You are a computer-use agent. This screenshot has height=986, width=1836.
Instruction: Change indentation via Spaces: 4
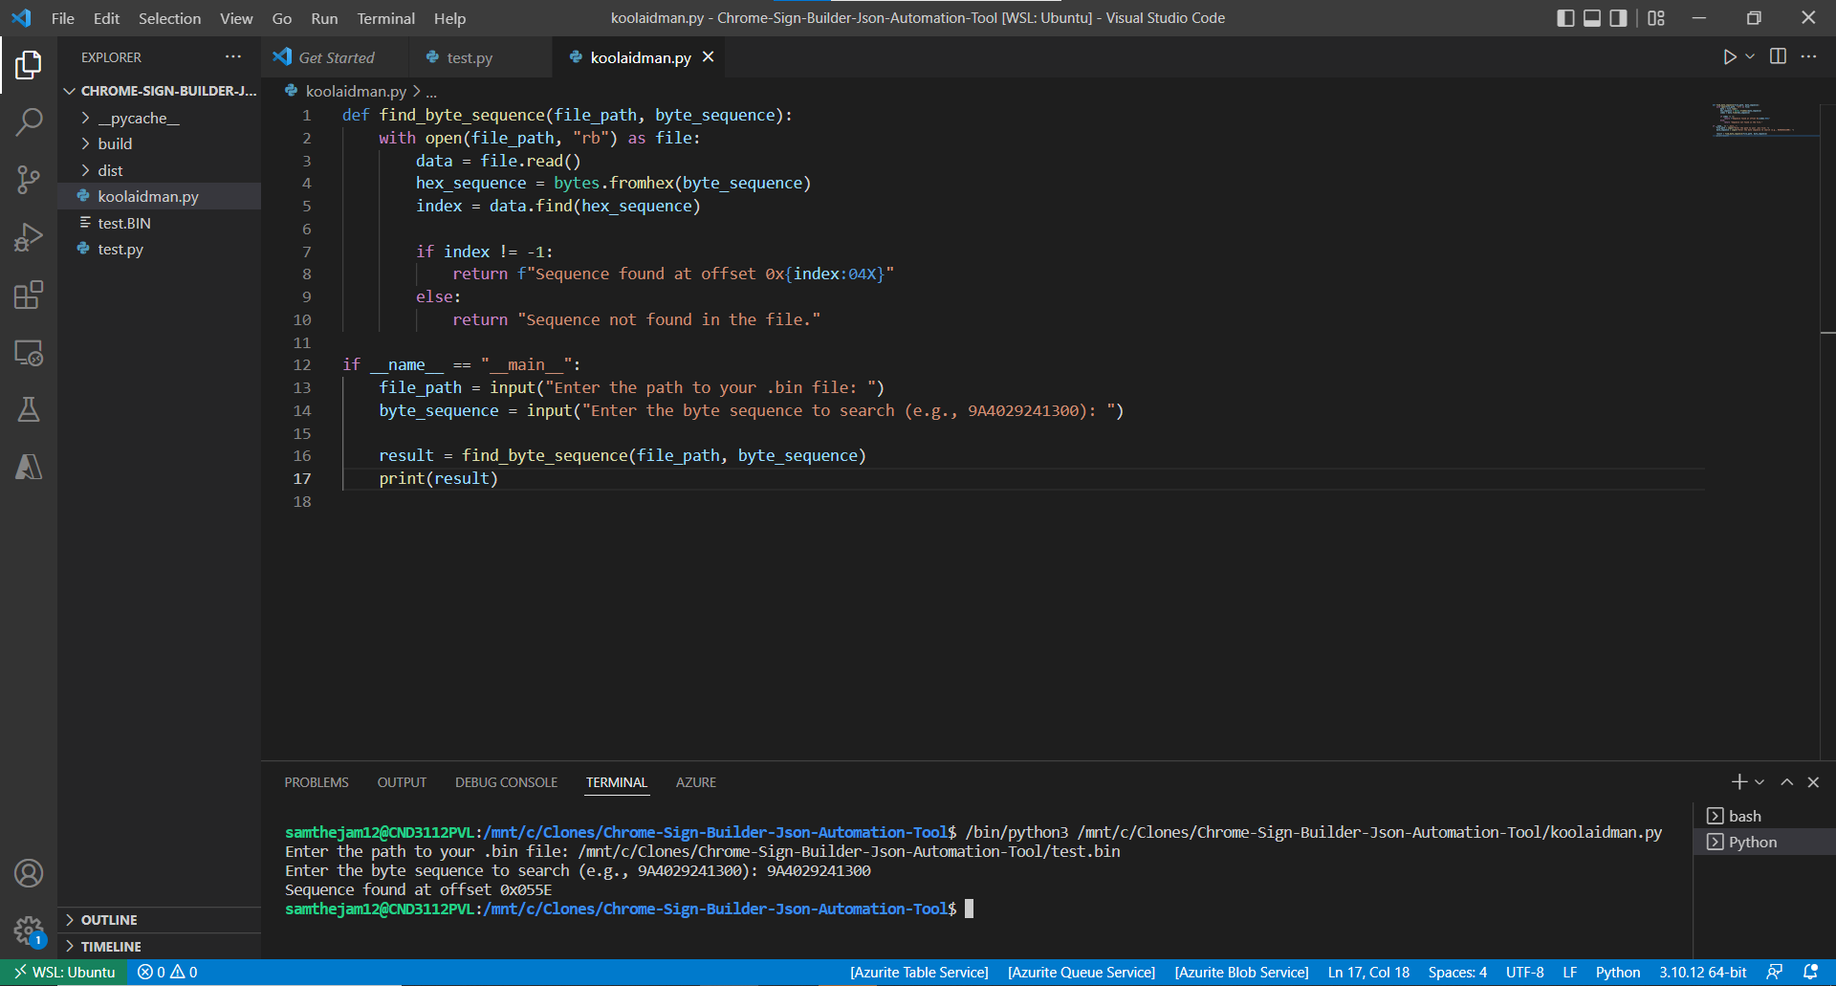coord(1457,972)
